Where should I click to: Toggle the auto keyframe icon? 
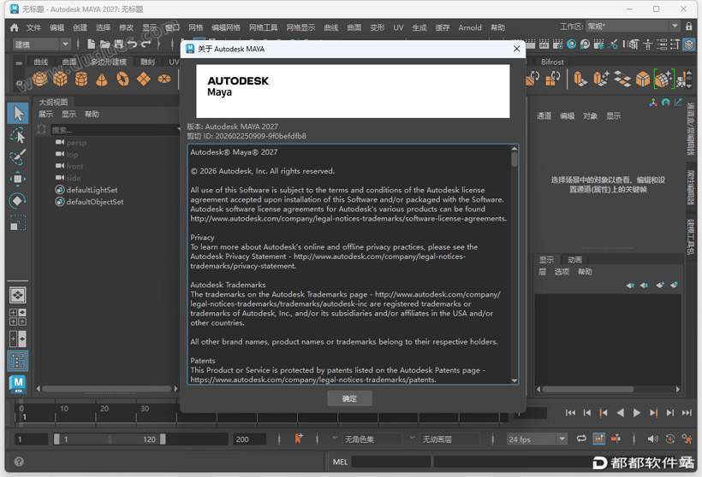(669, 439)
